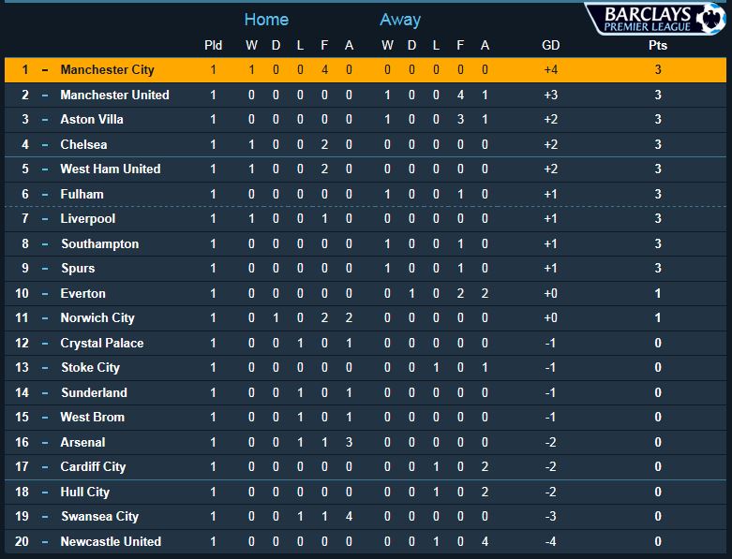Image resolution: width=732 pixels, height=559 pixels.
Task: Click the Barclays Premier League logo
Action: [655, 20]
